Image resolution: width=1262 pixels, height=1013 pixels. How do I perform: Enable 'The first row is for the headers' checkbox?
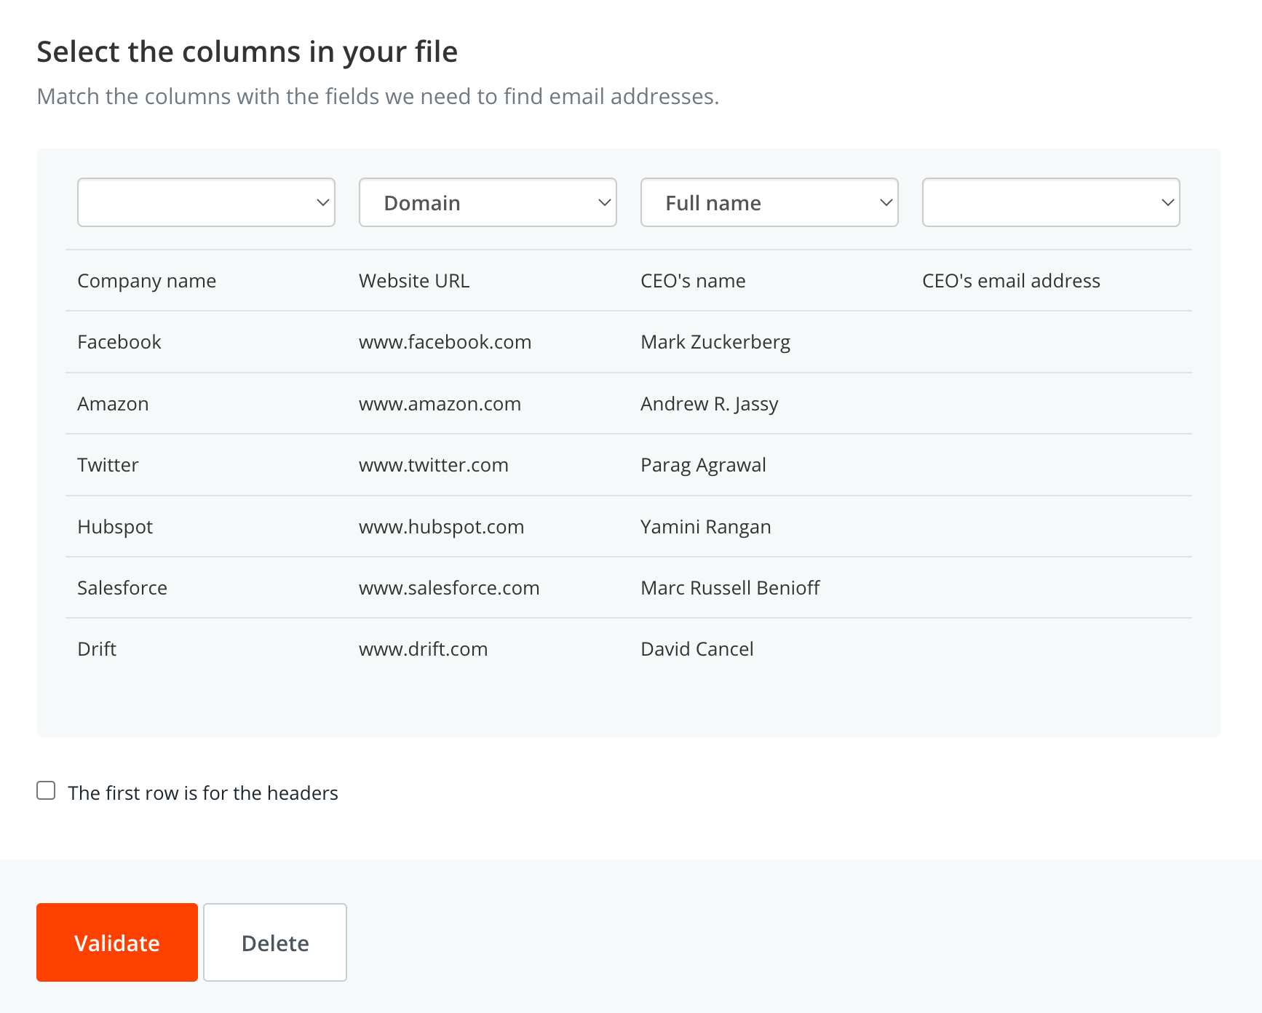pos(46,791)
